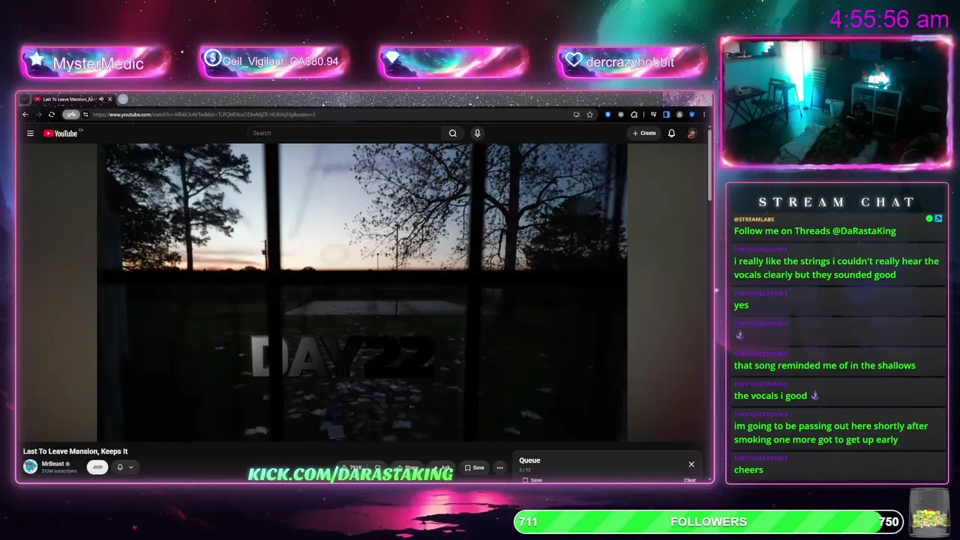Click the Stream Chat header
The image size is (960, 540).
pyautogui.click(x=837, y=202)
